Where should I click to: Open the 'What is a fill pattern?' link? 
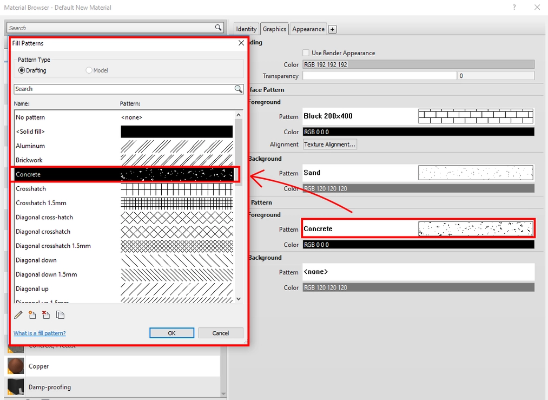[x=39, y=333]
